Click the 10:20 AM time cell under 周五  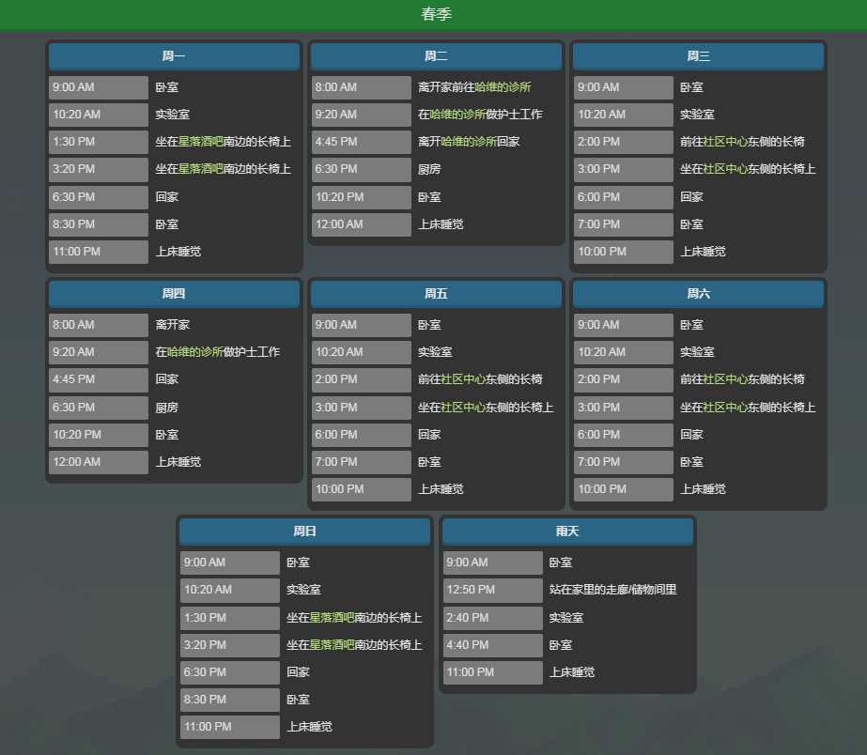coord(361,352)
